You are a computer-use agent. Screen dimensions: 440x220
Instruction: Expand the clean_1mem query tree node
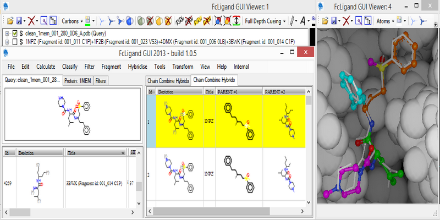tap(7, 34)
